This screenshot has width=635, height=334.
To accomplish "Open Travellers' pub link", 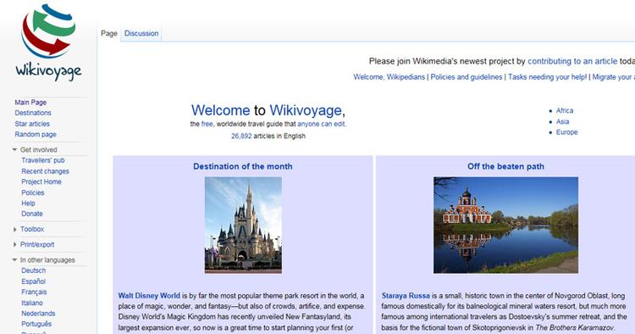I will click(43, 160).
